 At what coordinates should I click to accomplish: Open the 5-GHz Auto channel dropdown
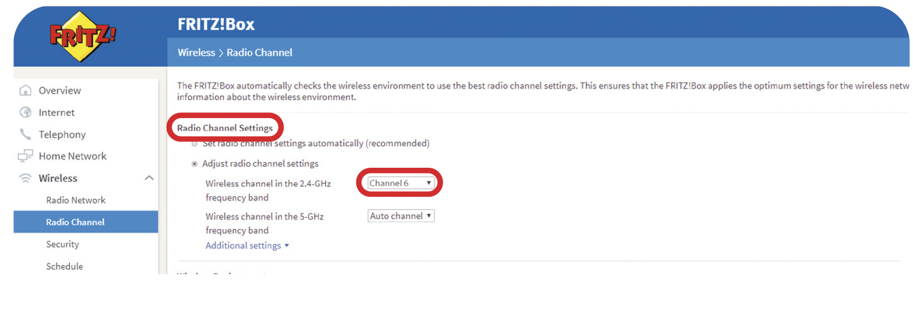coord(401,216)
